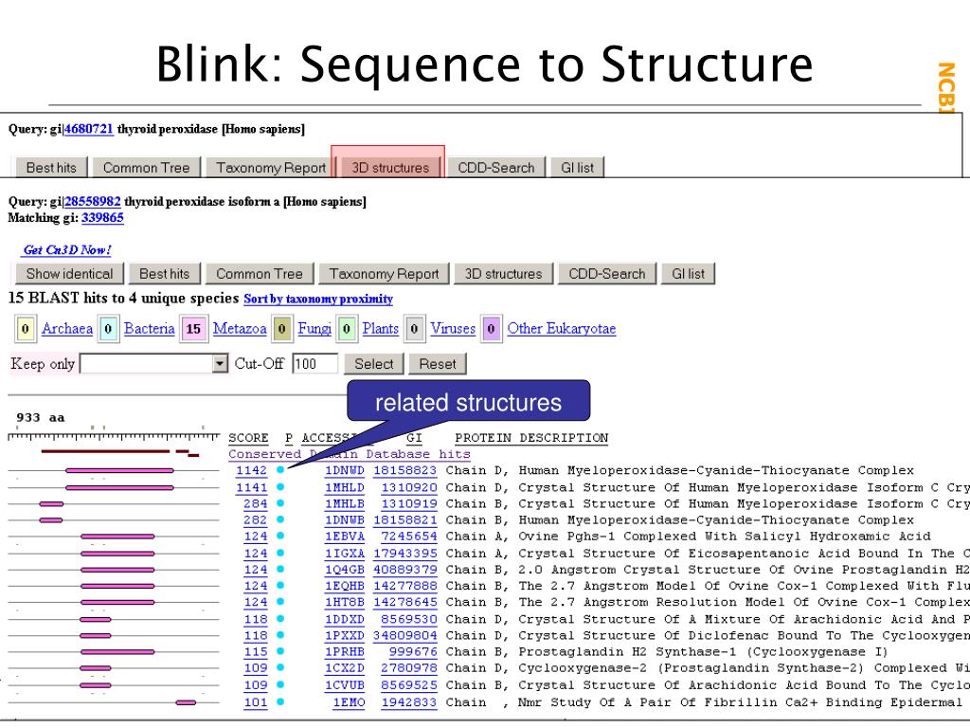Click the cyan dot for 1MHLB row
This screenshot has width=970, height=728.
(x=280, y=503)
